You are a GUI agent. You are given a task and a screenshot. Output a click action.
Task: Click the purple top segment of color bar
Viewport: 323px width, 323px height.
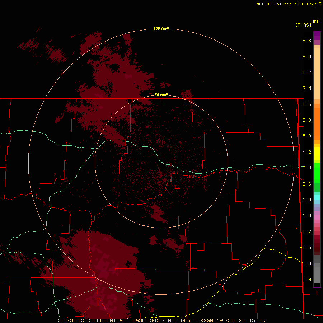pyautogui.click(x=317, y=36)
